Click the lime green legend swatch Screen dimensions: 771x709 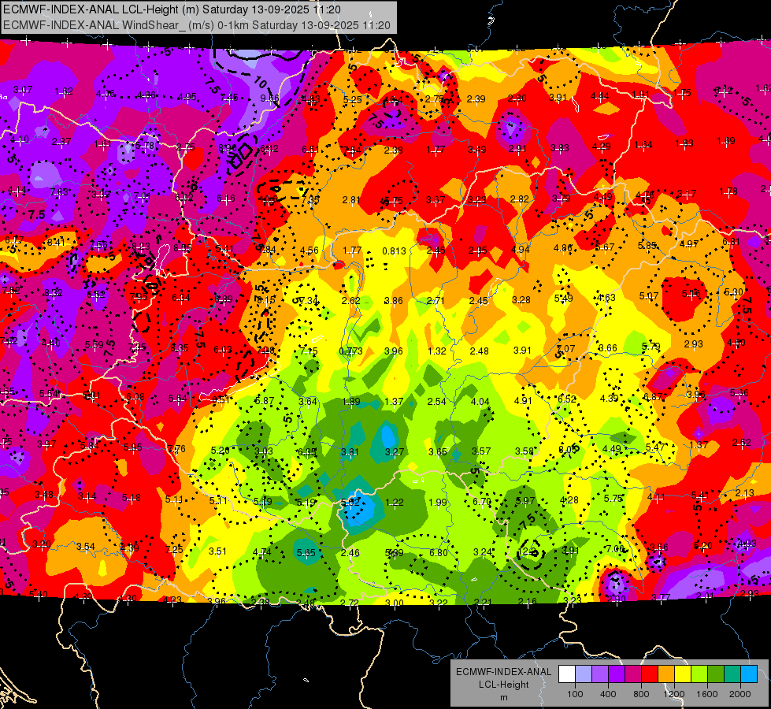pos(699,674)
